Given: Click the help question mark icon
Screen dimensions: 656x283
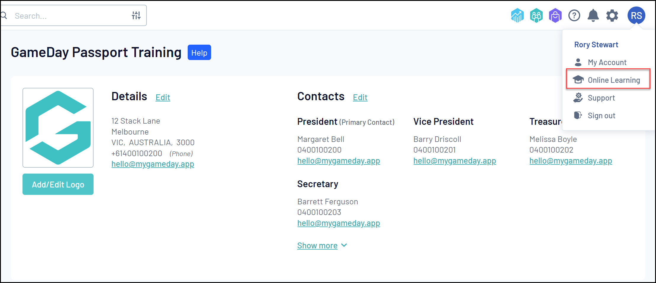Looking at the screenshot, I should [x=574, y=15].
